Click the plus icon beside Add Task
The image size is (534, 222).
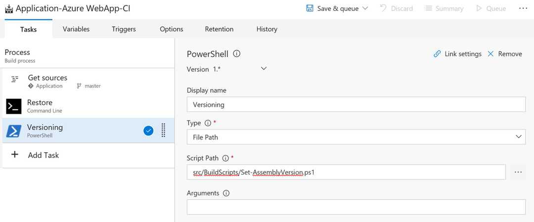click(x=15, y=155)
